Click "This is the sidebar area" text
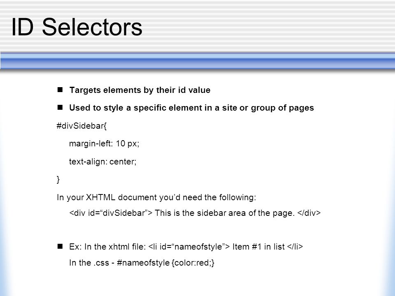This screenshot has height=296, width=395. (x=200, y=213)
